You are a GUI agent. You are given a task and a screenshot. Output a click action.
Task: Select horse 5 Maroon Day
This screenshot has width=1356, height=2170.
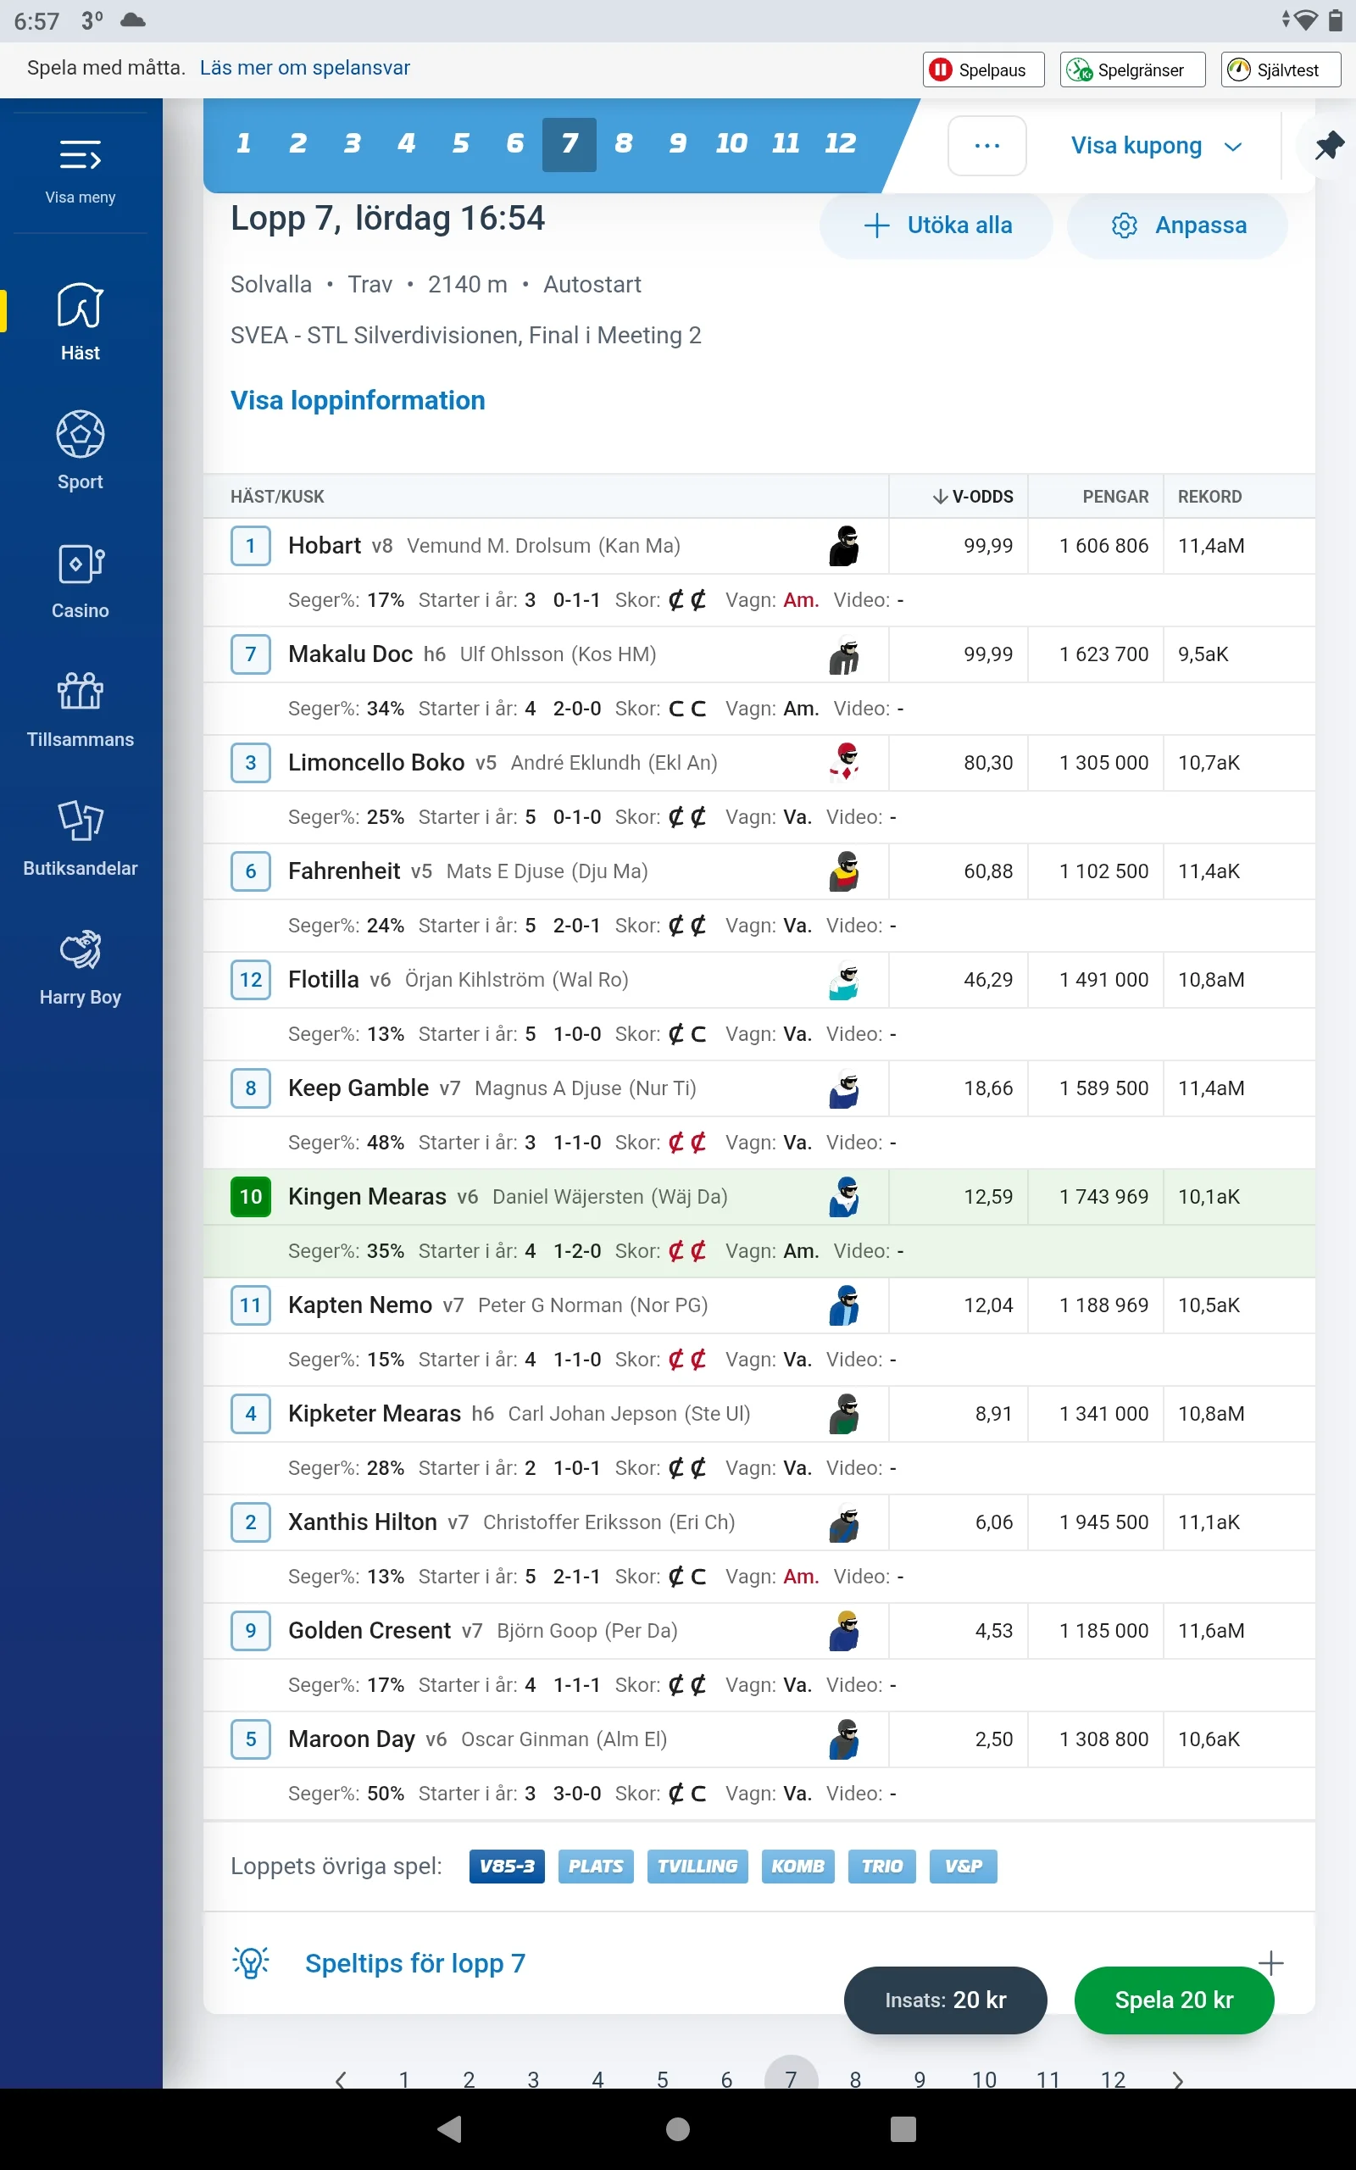pos(251,1739)
